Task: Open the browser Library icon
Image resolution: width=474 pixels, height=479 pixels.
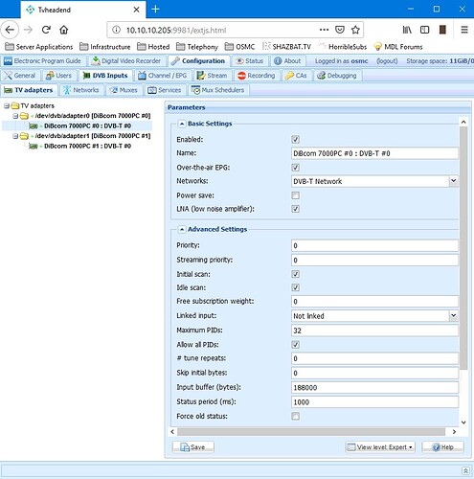Action: [407, 30]
